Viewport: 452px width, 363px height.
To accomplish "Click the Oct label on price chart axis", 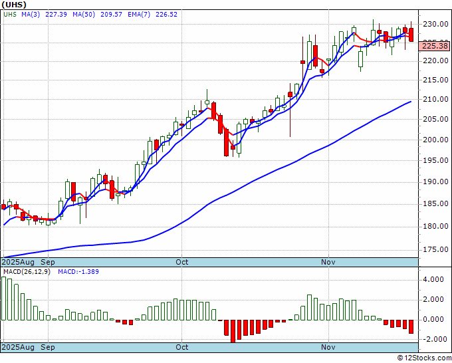I will tap(182, 263).
